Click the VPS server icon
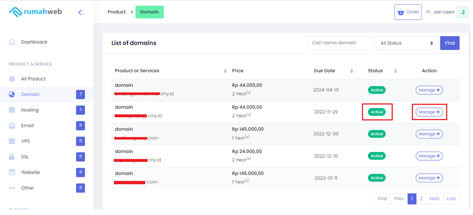The width and height of the screenshot is (473, 215). click(x=12, y=141)
